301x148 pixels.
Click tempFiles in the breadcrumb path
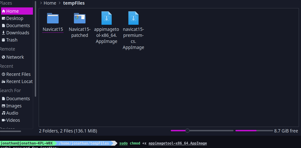coord(74,3)
